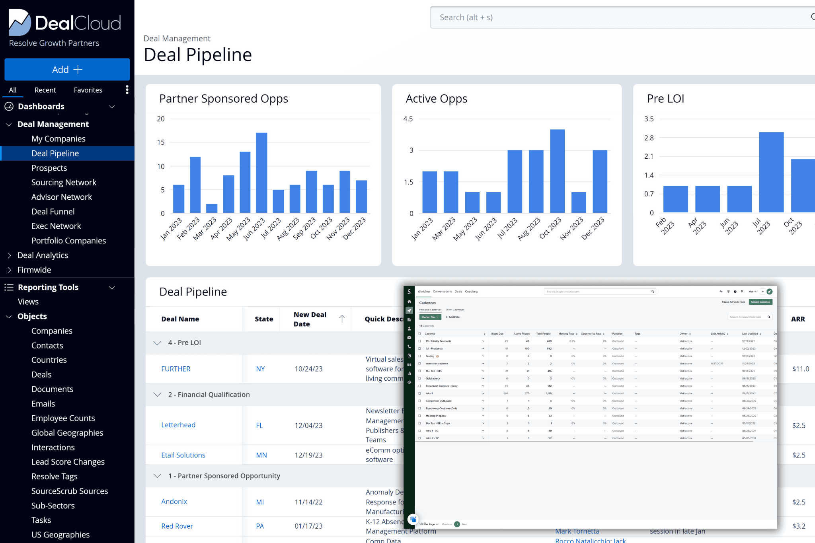The height and width of the screenshot is (543, 815).
Task: Collapse the 2 - Financial Qualification group
Action: [x=157, y=395]
